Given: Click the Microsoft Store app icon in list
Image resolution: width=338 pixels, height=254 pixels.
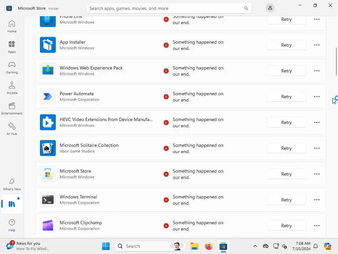Looking at the screenshot, I should tap(48, 174).
